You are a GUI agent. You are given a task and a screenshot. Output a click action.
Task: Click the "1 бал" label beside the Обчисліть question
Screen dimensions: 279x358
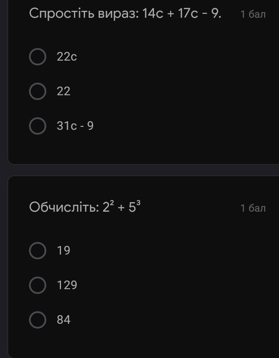pyautogui.click(x=253, y=208)
